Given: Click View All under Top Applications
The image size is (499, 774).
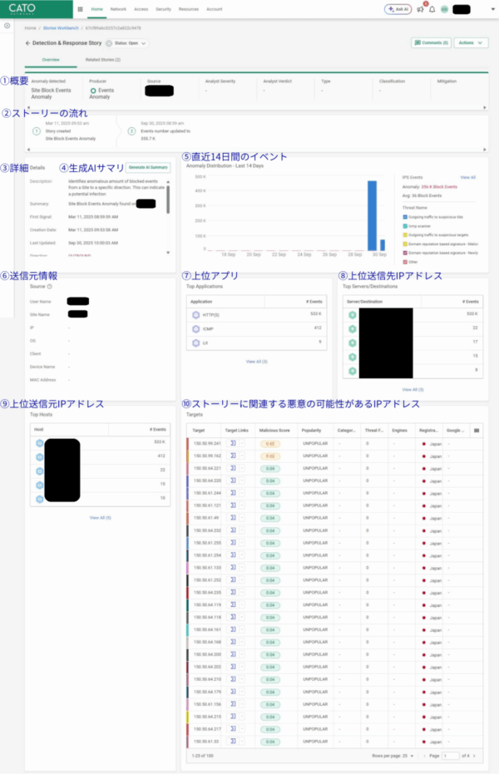Looking at the screenshot, I should pyautogui.click(x=256, y=362).
